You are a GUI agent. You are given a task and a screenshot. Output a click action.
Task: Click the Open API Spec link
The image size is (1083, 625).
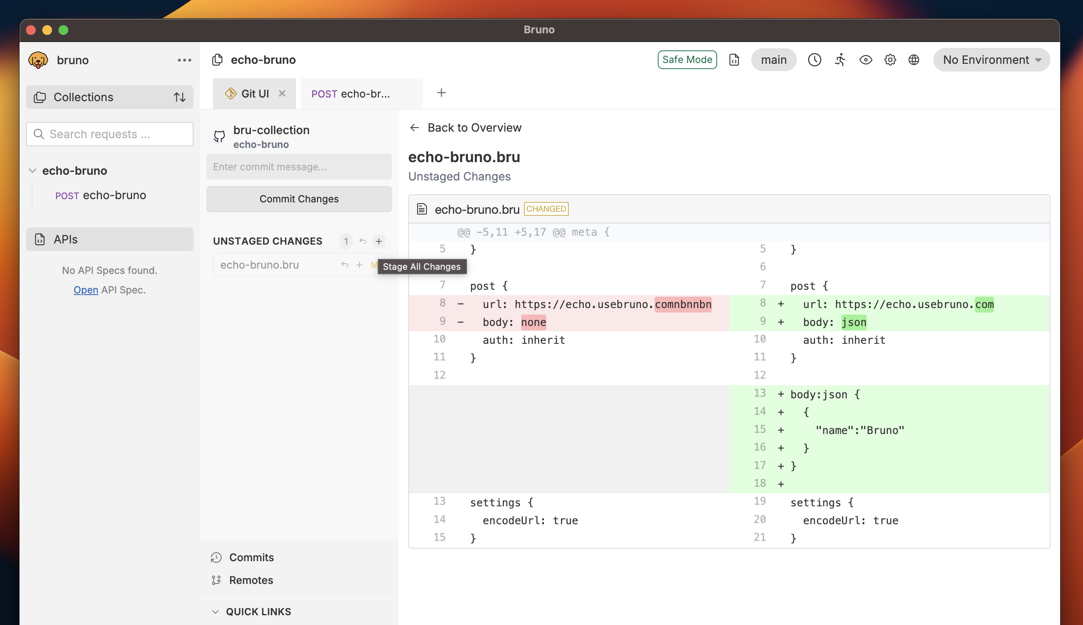click(86, 290)
